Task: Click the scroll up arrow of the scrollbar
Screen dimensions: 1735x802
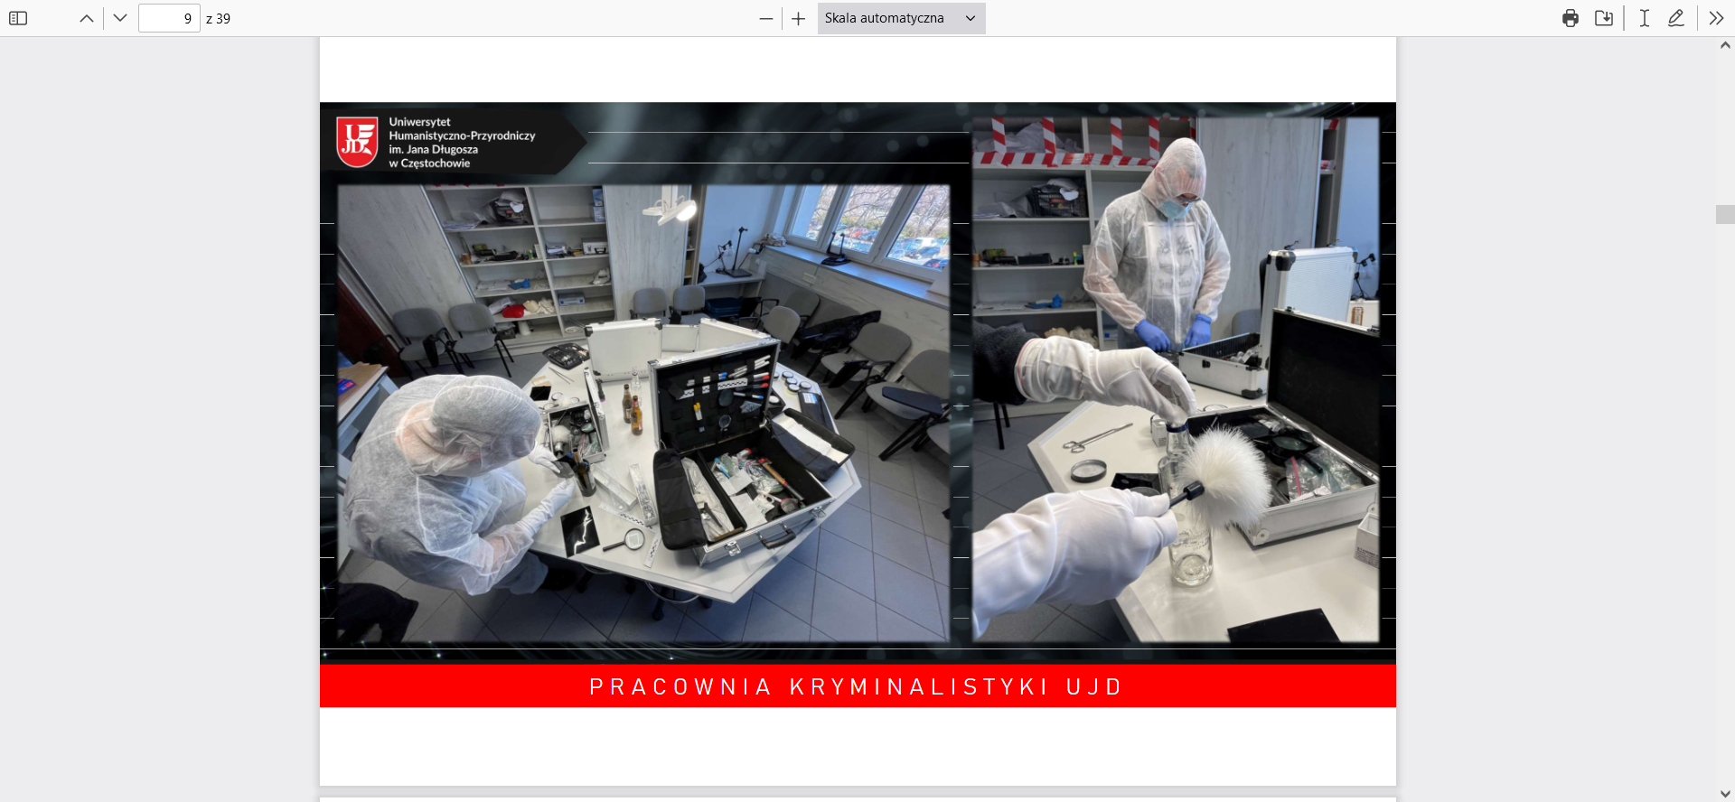Action: coord(1725,45)
